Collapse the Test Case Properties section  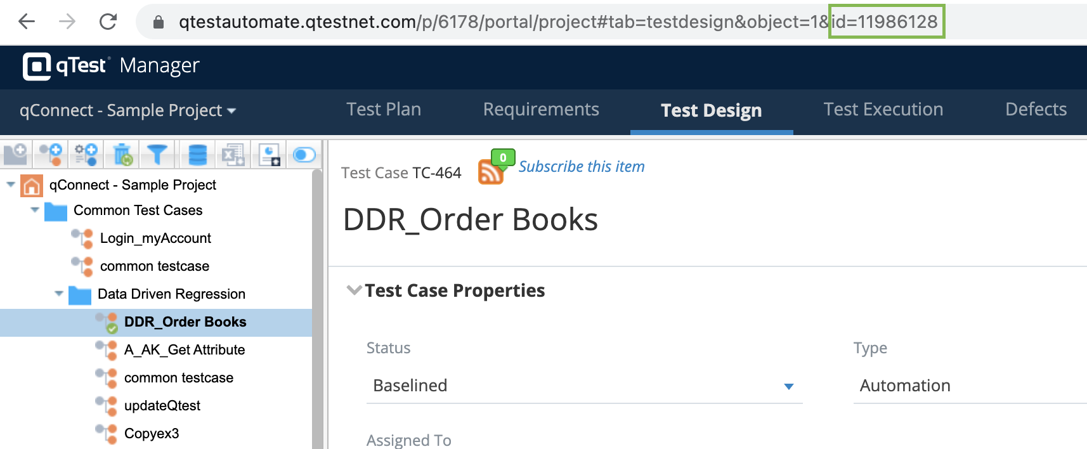(x=354, y=290)
